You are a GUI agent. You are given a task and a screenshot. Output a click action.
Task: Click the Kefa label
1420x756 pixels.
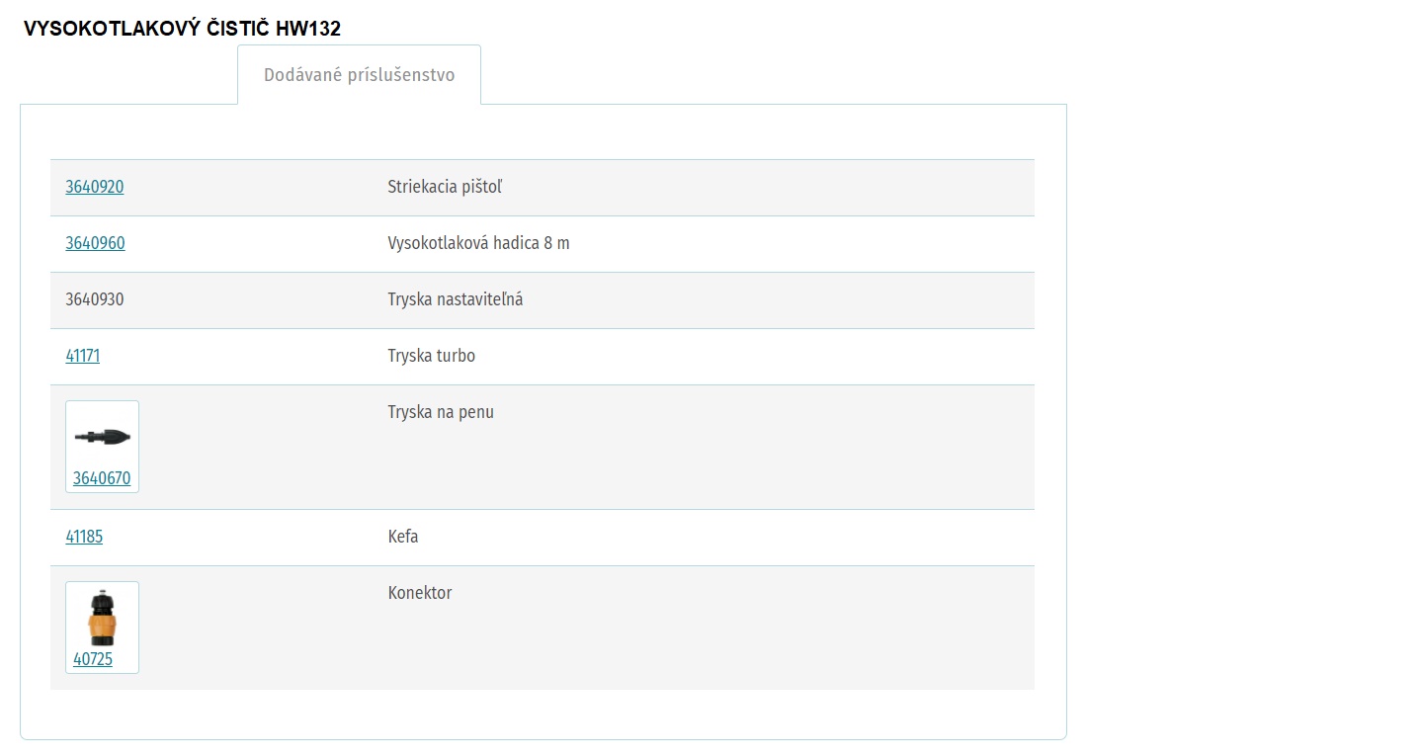pyautogui.click(x=403, y=537)
